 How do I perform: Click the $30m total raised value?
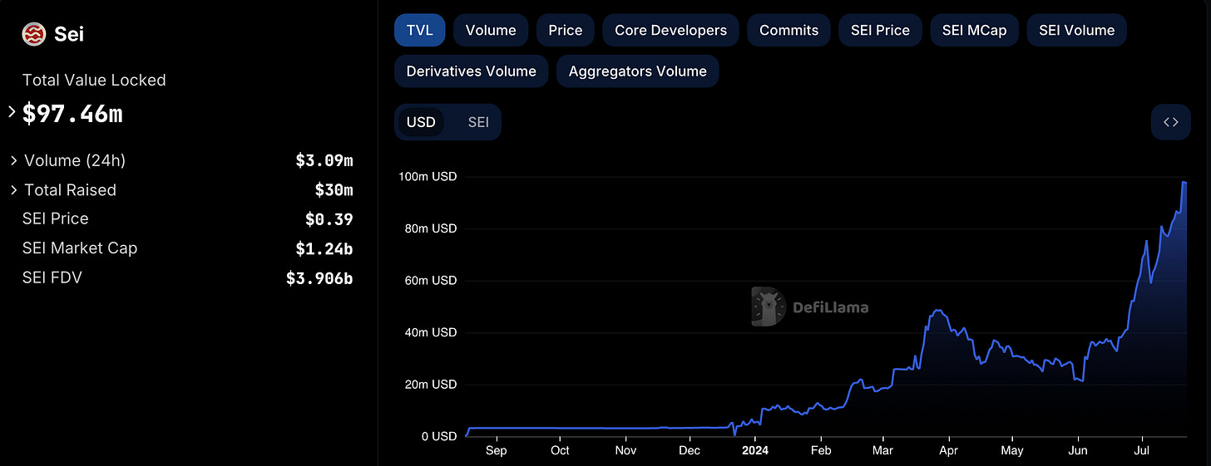334,190
